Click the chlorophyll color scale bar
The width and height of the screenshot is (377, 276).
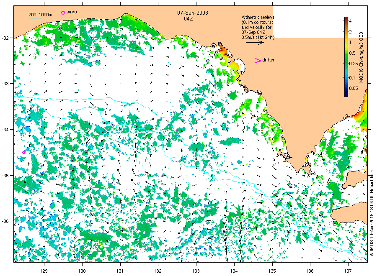pyautogui.click(x=346, y=57)
